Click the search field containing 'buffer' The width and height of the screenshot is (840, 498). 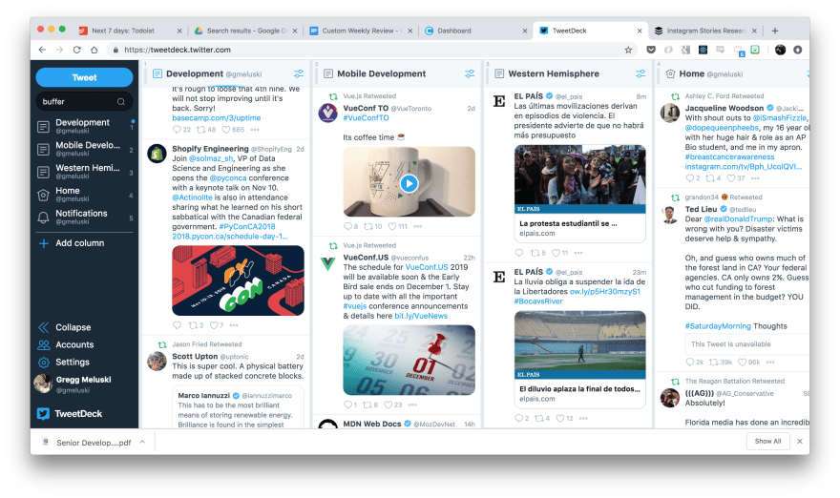84,101
